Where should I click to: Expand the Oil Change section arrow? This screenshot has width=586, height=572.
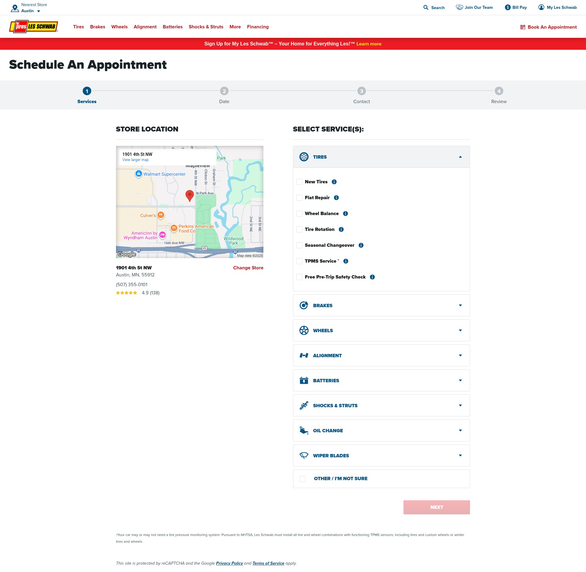pyautogui.click(x=460, y=430)
